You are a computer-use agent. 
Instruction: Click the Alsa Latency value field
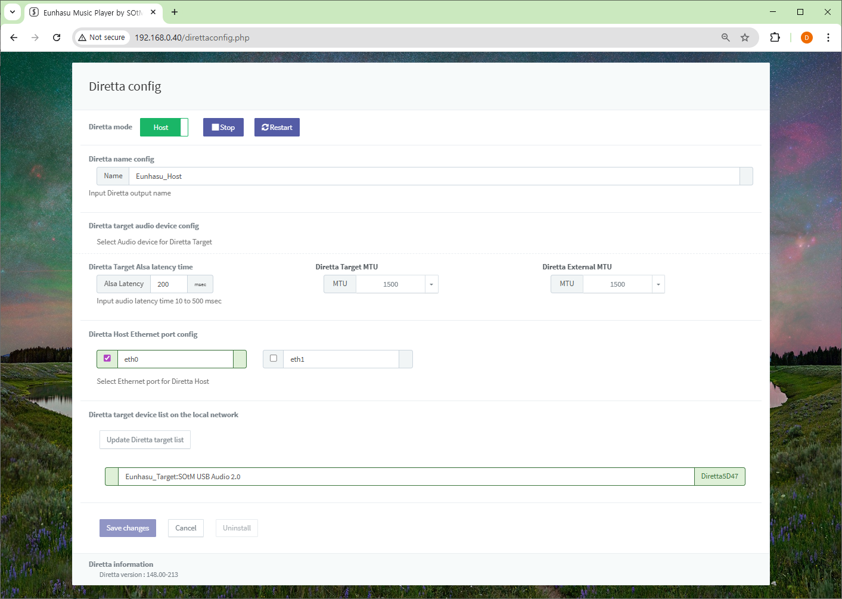169,284
